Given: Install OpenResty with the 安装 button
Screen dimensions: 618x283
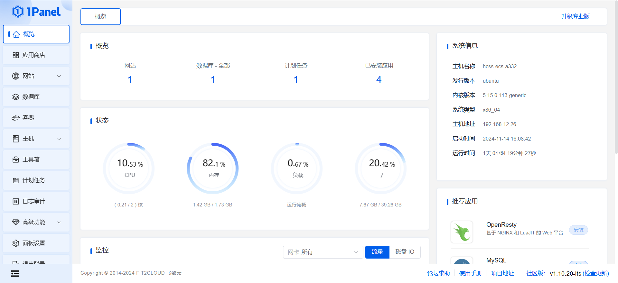Looking at the screenshot, I should point(578,230).
